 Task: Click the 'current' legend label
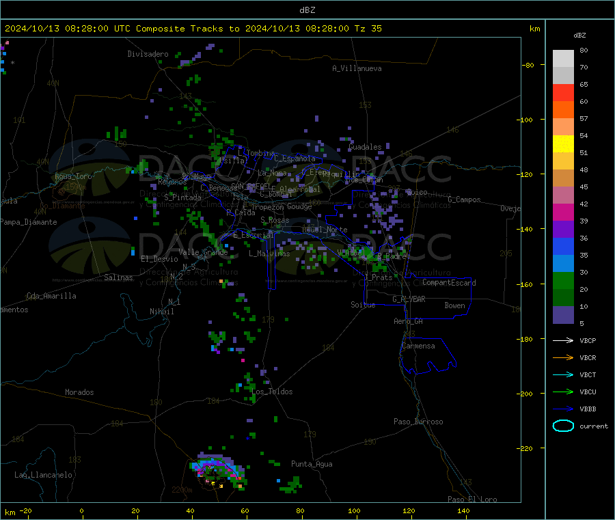594,426
